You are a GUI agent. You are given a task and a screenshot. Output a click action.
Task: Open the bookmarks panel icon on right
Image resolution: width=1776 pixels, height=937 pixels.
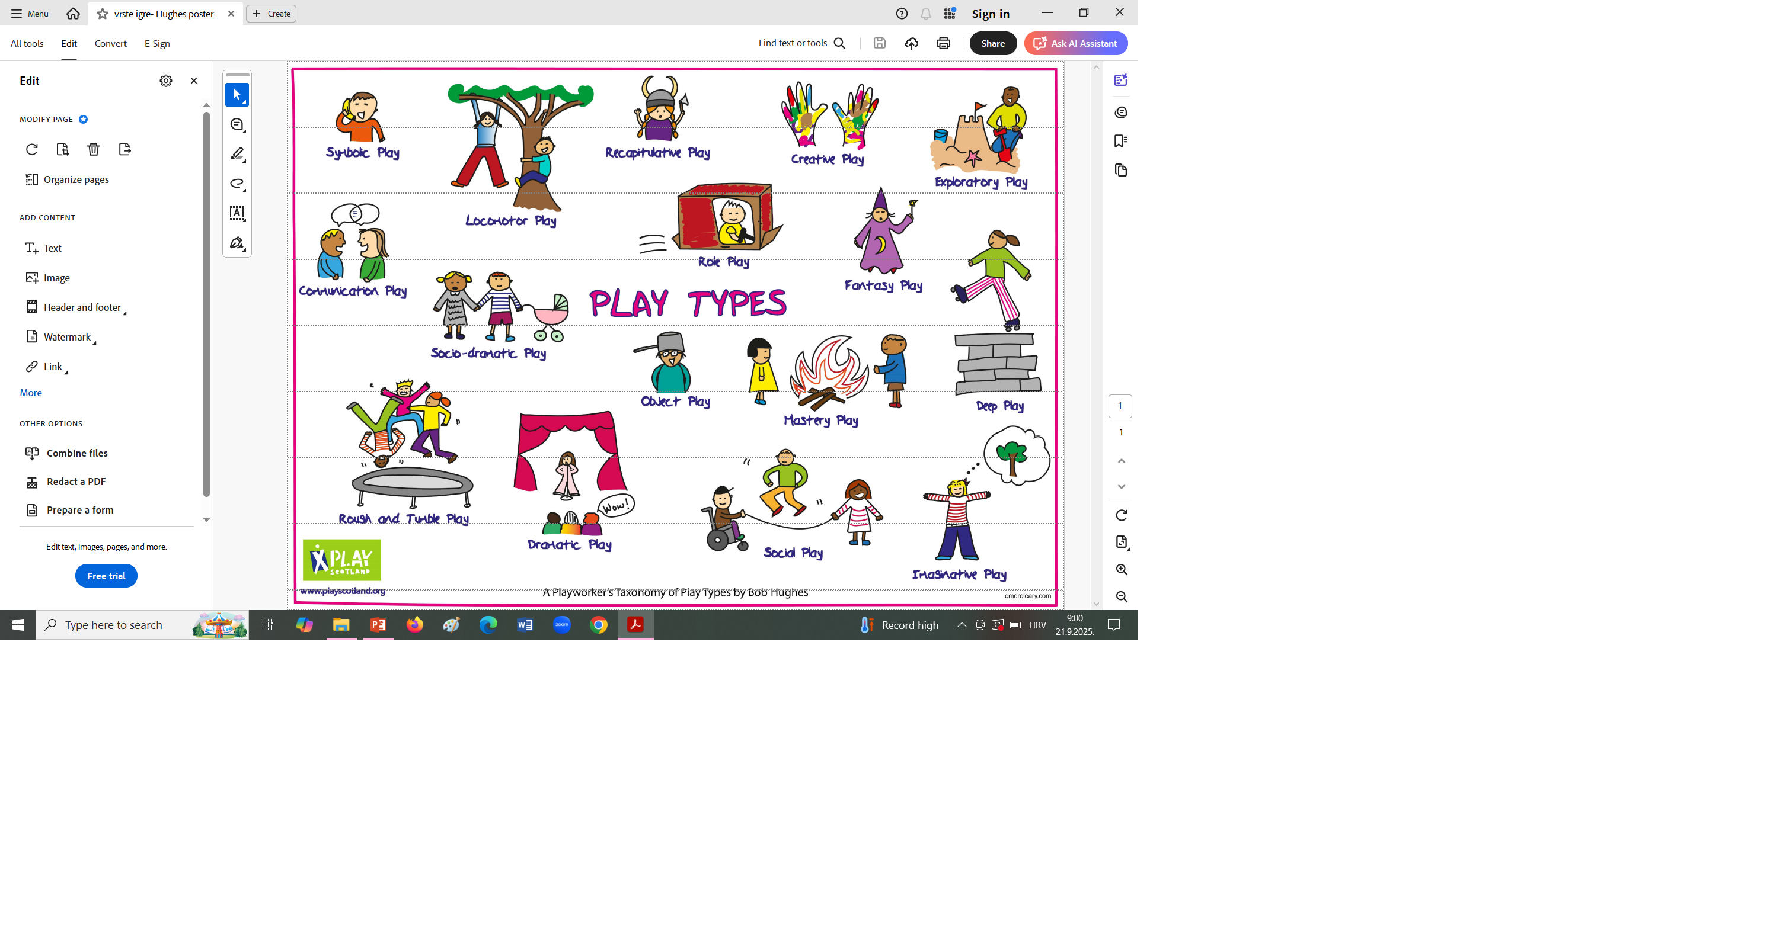tap(1120, 141)
